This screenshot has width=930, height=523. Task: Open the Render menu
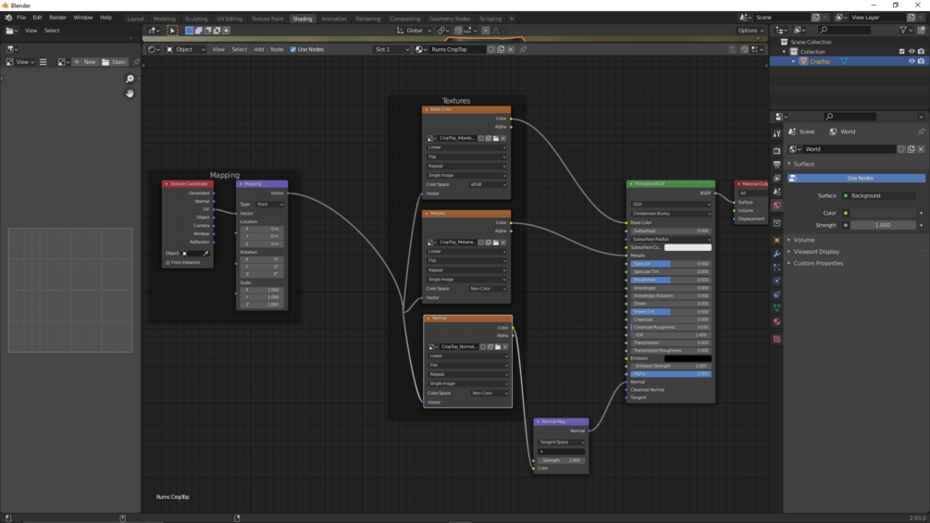(x=57, y=18)
